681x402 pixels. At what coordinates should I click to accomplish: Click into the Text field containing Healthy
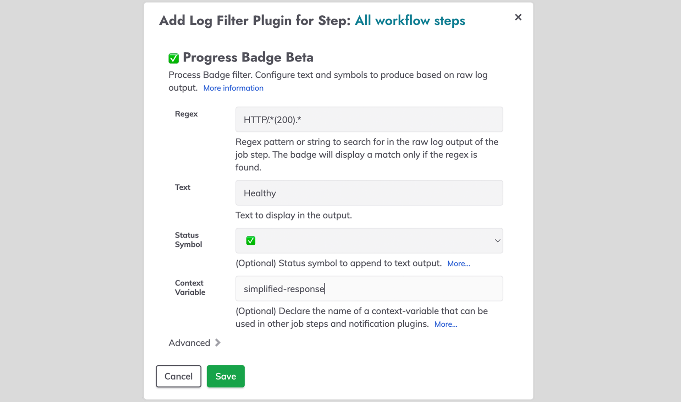tap(369, 193)
